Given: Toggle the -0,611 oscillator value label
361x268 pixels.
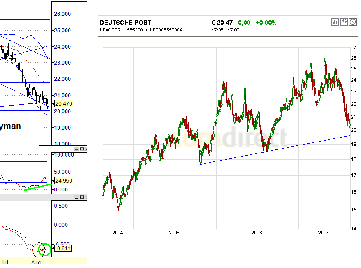Looking at the screenshot, I should (x=62, y=248).
